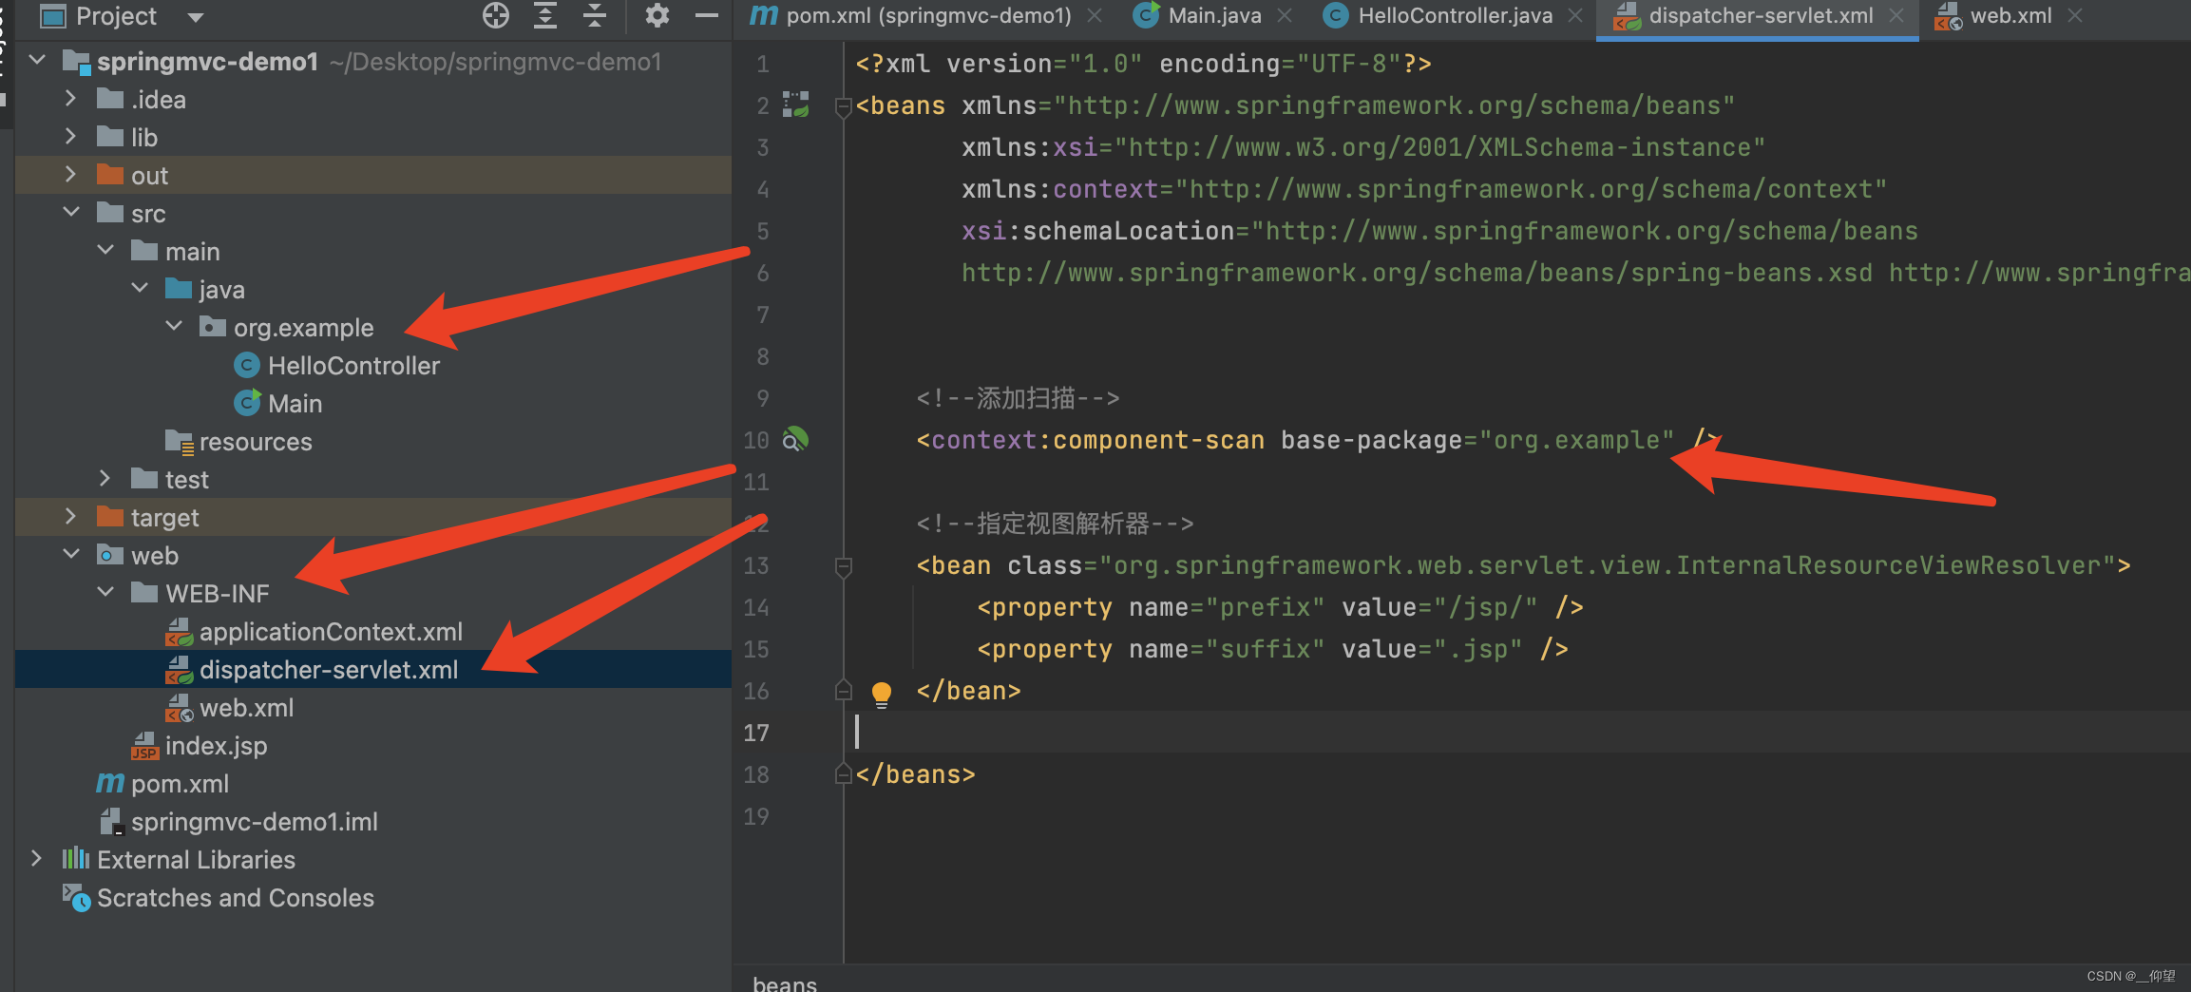
Task: Click the InternalResourceViewResolver class reference
Action: [1889, 565]
